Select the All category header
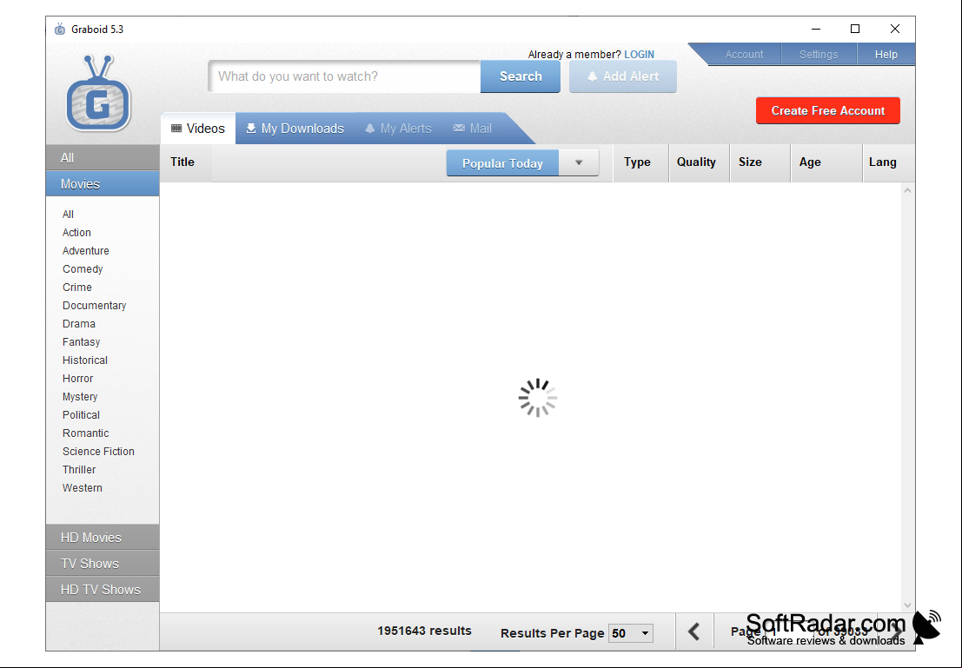Screen dimensions: 962x668 point(103,157)
